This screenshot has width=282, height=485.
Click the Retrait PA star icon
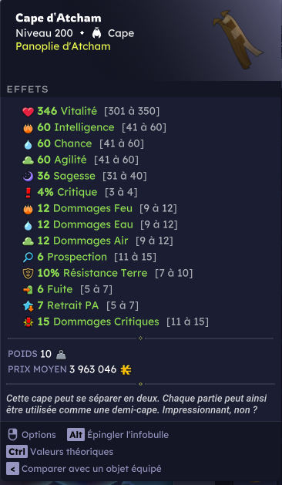(29, 306)
